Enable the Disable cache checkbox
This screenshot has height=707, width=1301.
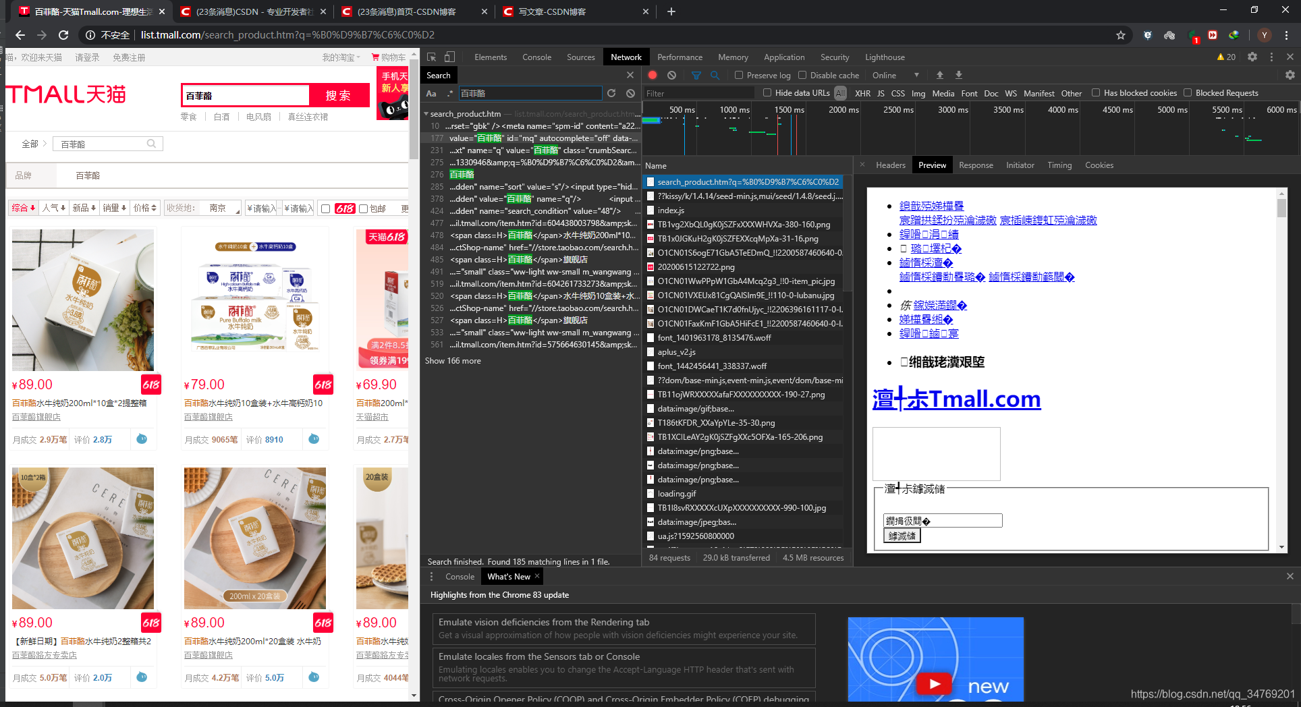tap(802, 75)
